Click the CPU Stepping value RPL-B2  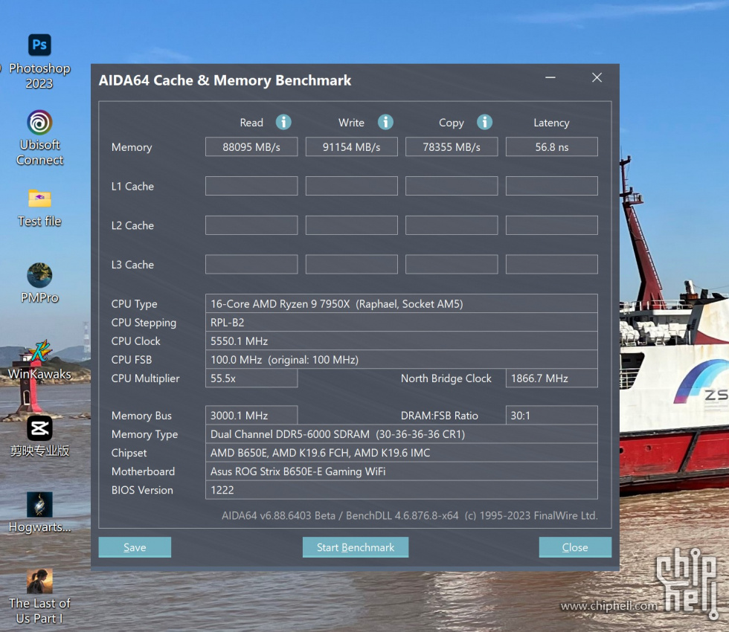tap(402, 322)
